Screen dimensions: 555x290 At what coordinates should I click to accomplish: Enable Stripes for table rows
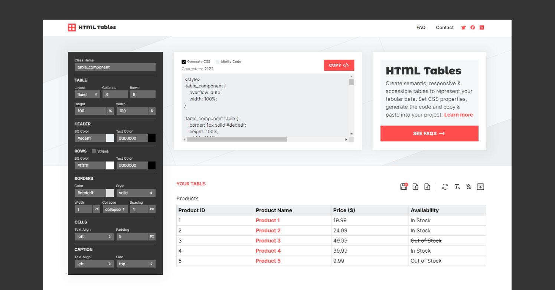(93, 151)
